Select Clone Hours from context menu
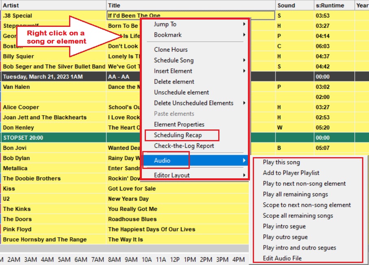The image size is (369, 265). pyautogui.click(x=171, y=50)
